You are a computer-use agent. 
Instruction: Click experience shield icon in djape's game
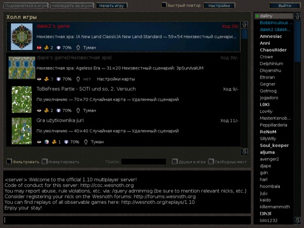click(58, 79)
